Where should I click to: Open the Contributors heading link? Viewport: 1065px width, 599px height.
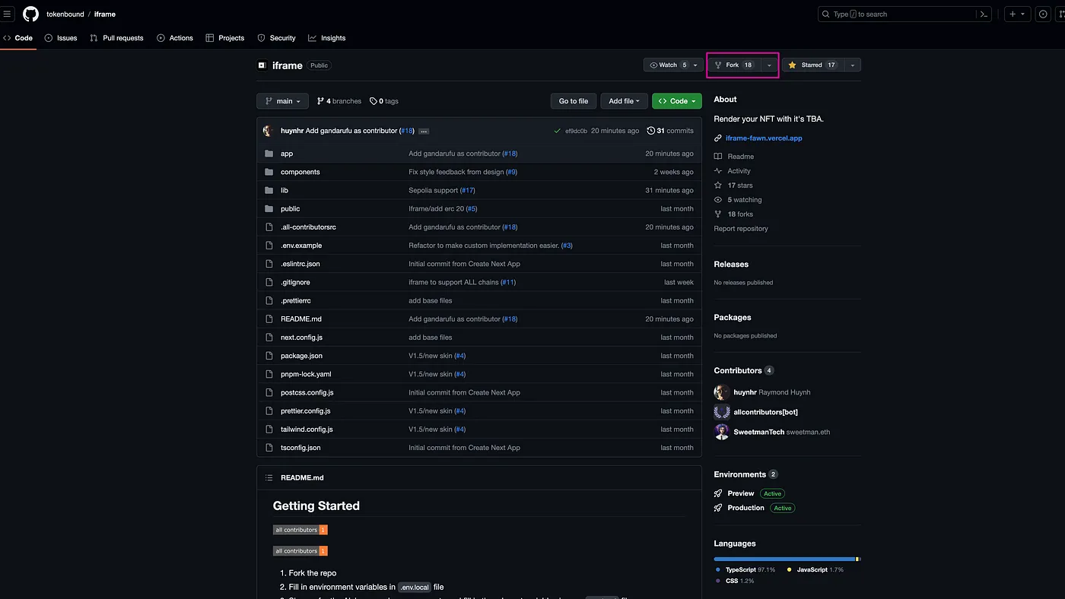pyautogui.click(x=738, y=370)
